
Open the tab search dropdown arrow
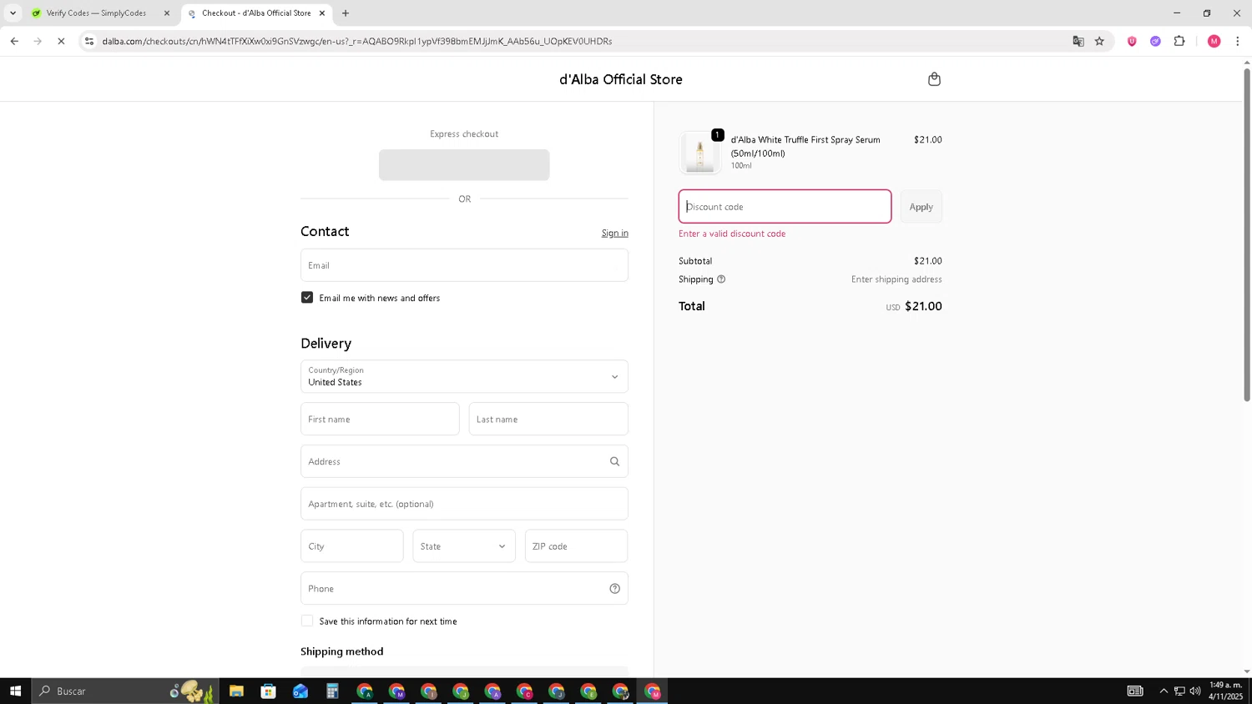click(13, 13)
